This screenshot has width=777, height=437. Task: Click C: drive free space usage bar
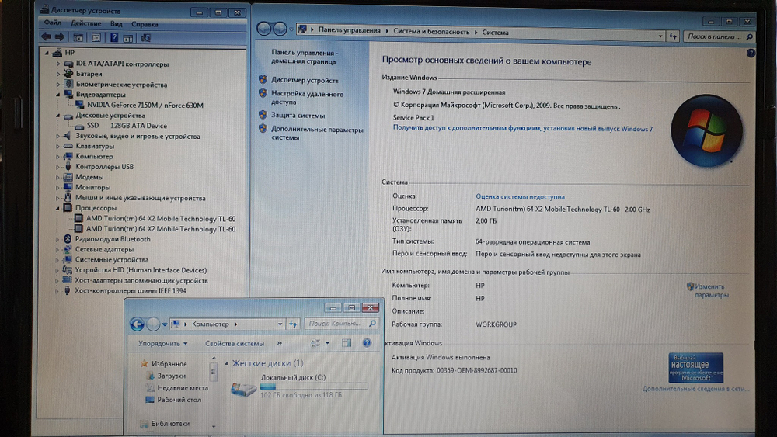[314, 387]
